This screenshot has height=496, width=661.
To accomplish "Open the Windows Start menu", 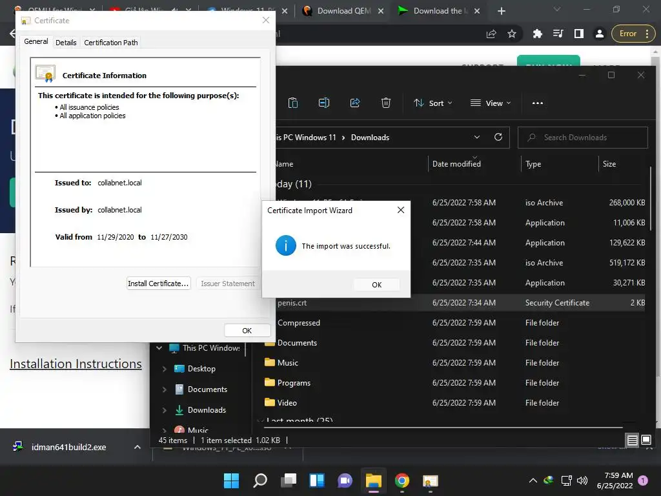I will tap(231, 480).
